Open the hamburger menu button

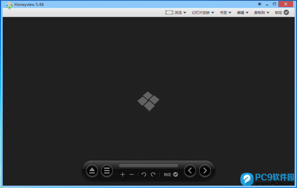107,171
